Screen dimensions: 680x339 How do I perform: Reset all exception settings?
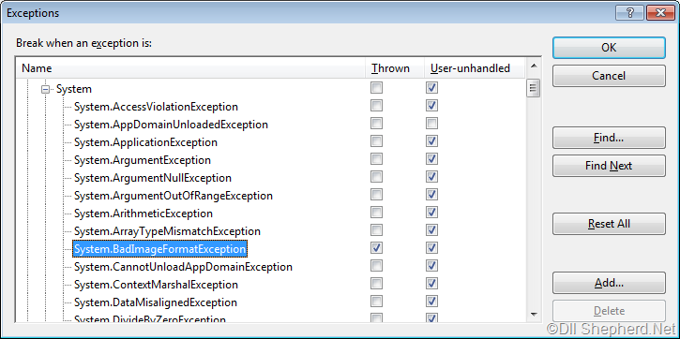[609, 224]
